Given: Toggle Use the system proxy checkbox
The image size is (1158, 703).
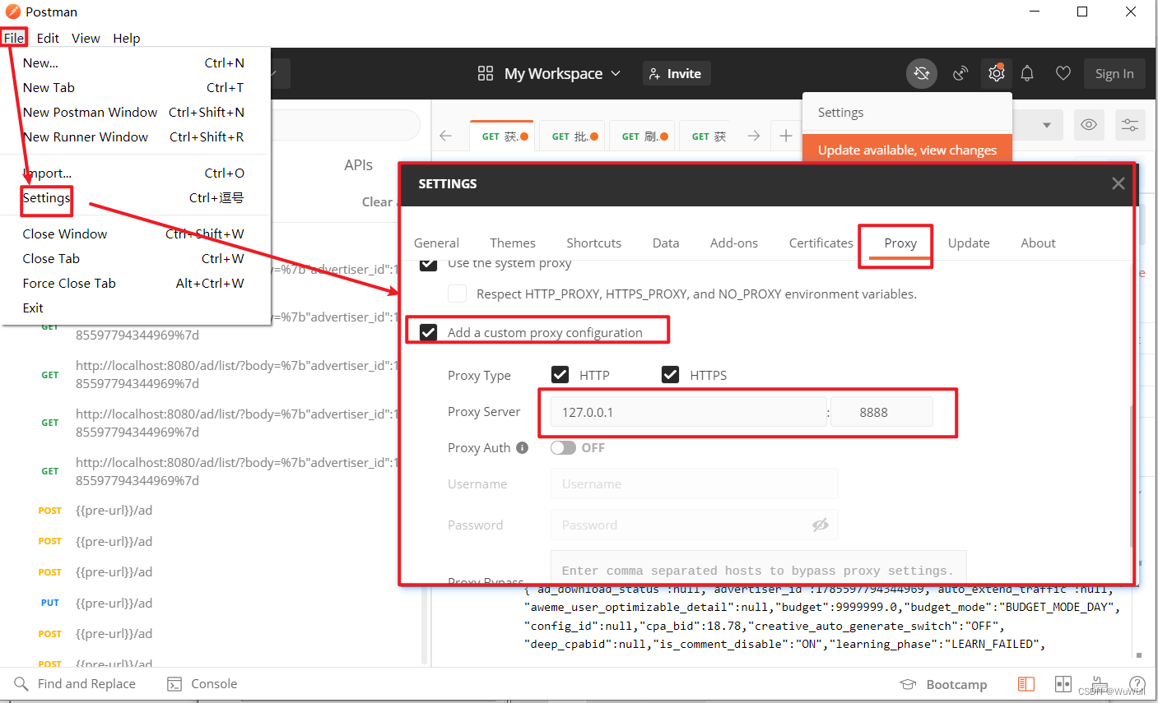Looking at the screenshot, I should click(x=428, y=263).
